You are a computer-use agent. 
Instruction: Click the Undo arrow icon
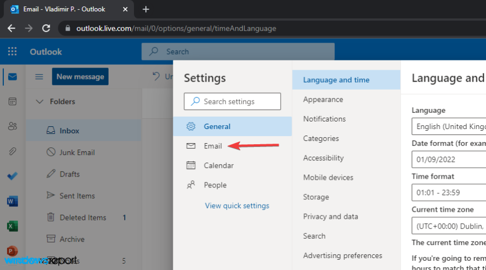[156, 76]
